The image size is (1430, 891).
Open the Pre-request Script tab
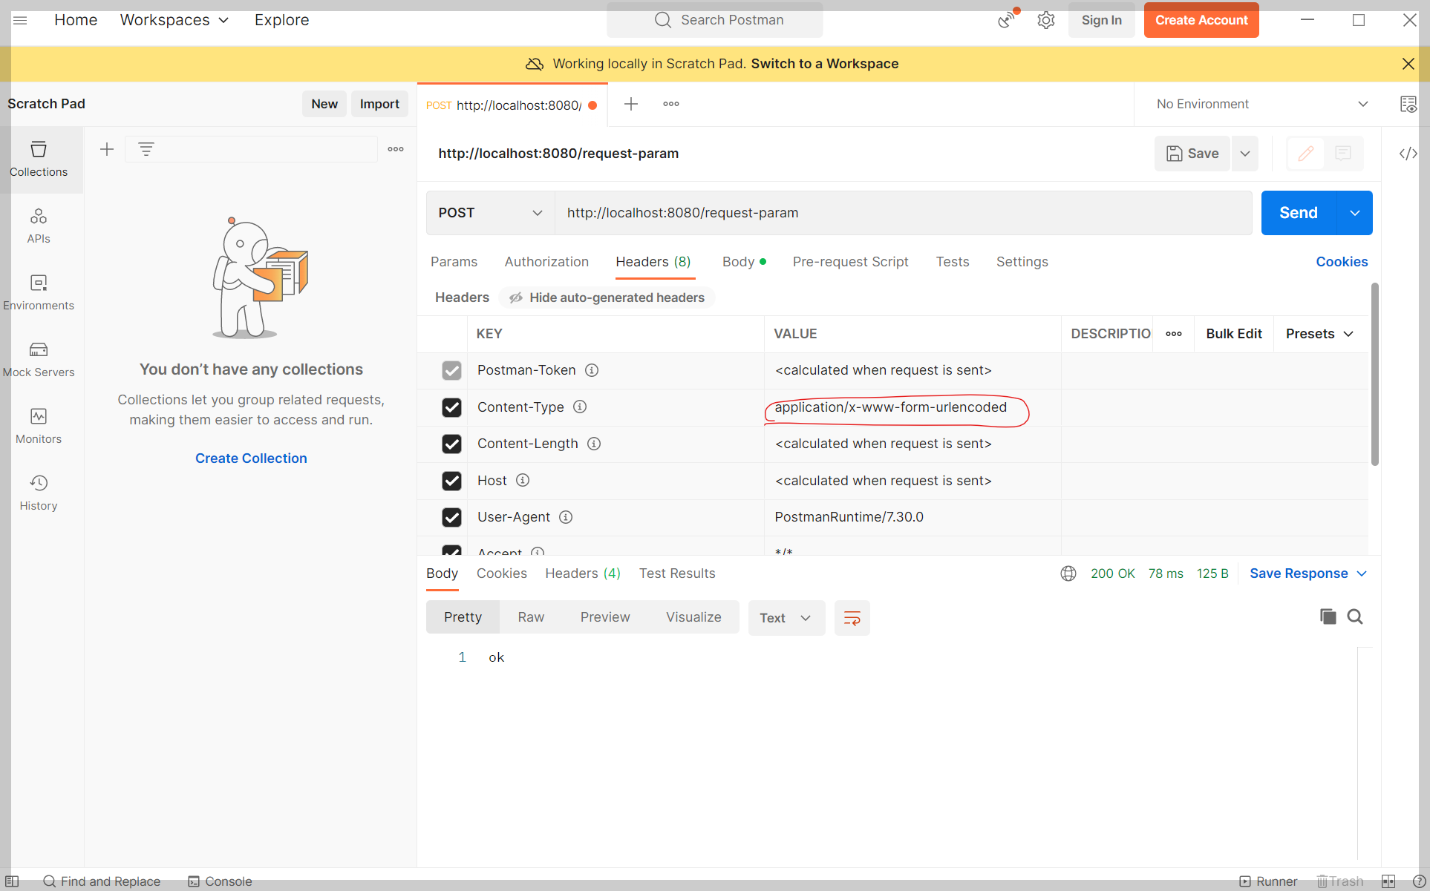pyautogui.click(x=850, y=262)
